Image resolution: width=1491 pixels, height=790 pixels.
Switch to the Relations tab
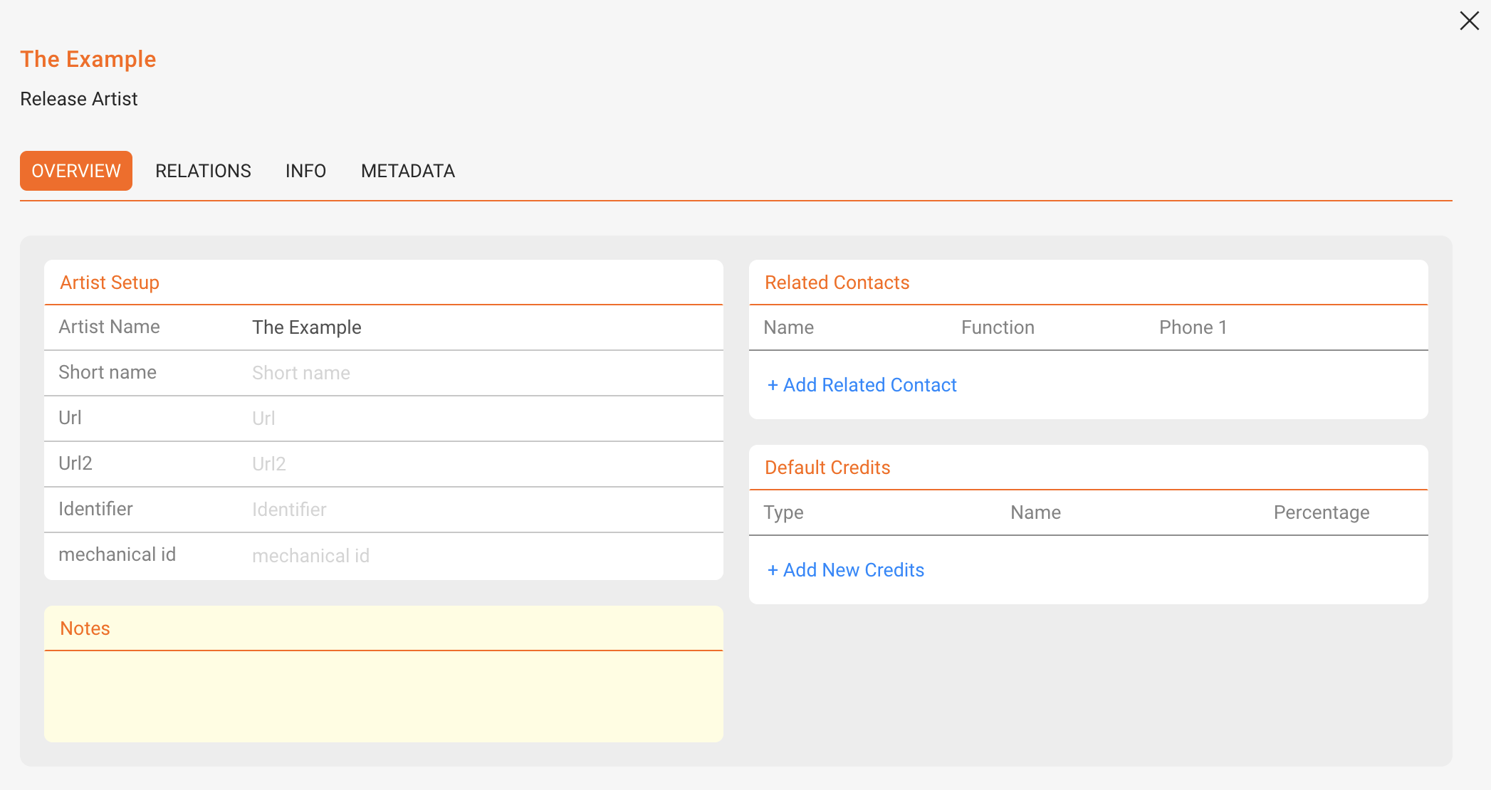coord(203,171)
